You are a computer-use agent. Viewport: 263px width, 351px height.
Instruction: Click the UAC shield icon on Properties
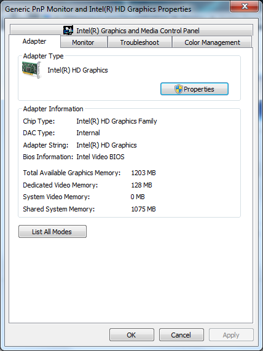click(x=179, y=89)
